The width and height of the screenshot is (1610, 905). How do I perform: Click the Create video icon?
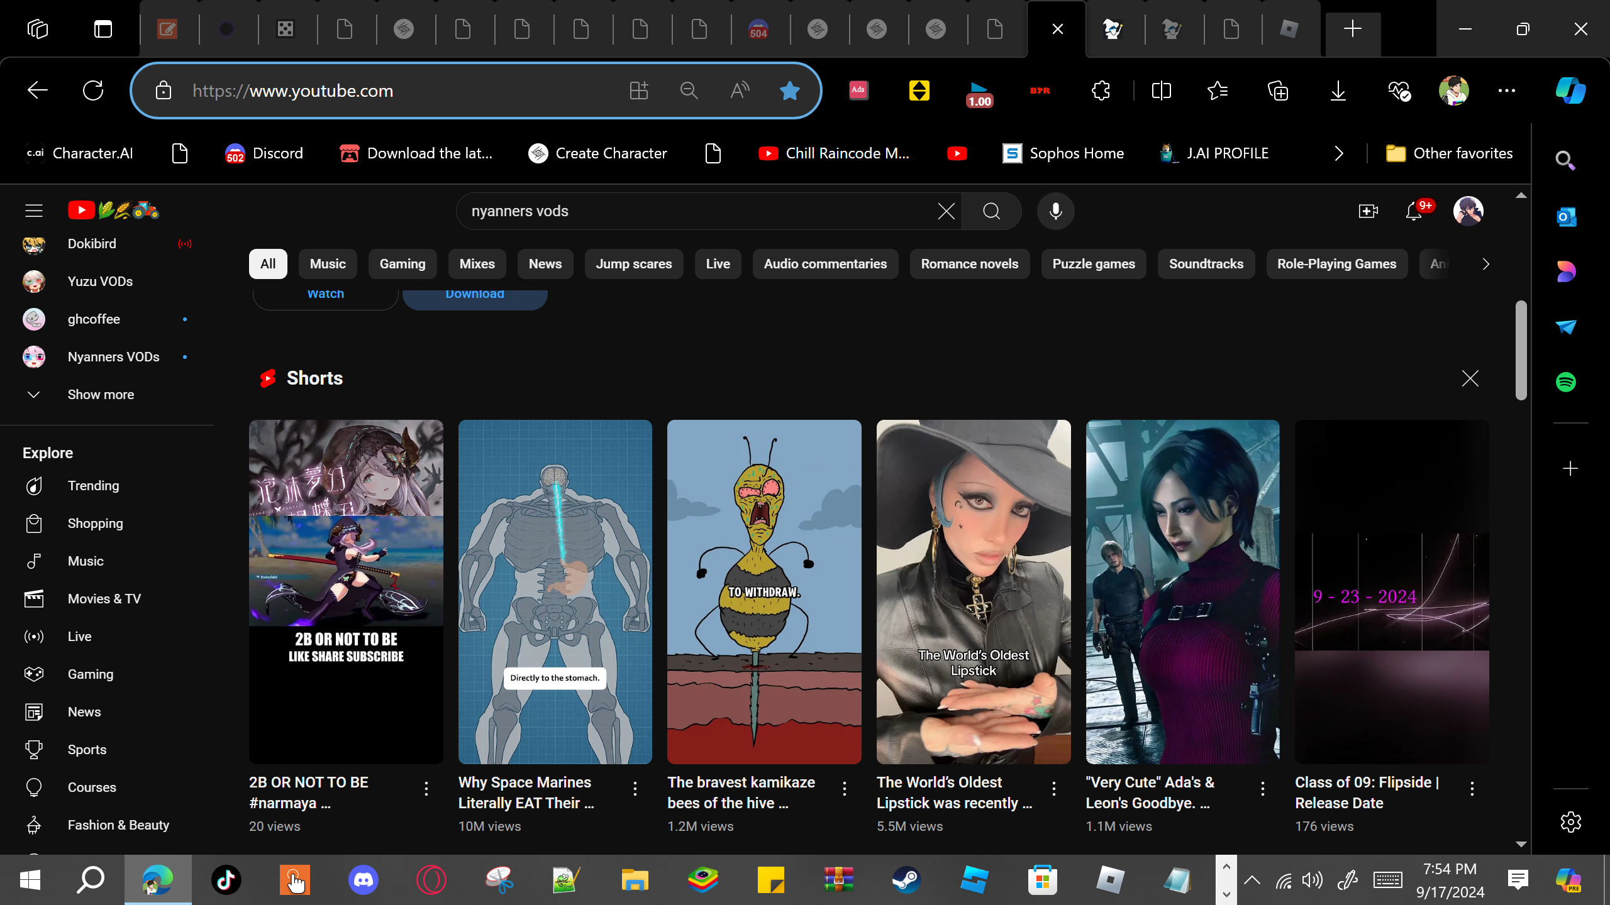pos(1368,211)
